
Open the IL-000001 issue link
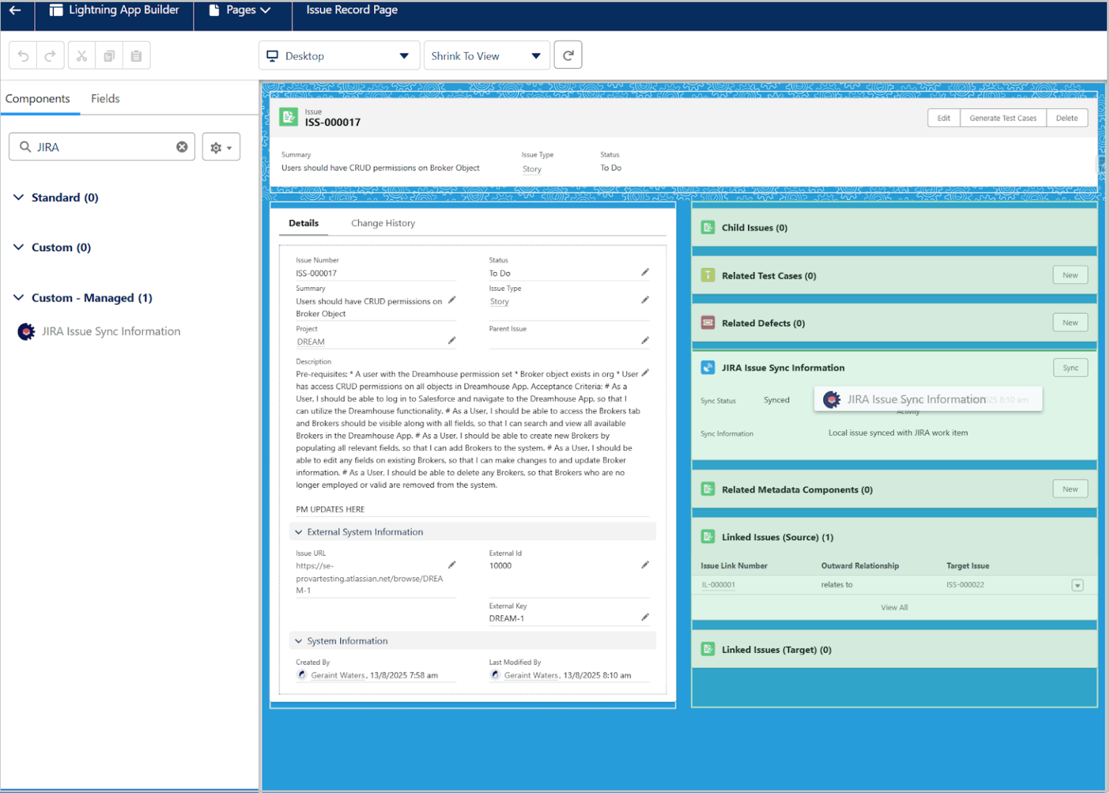(718, 585)
